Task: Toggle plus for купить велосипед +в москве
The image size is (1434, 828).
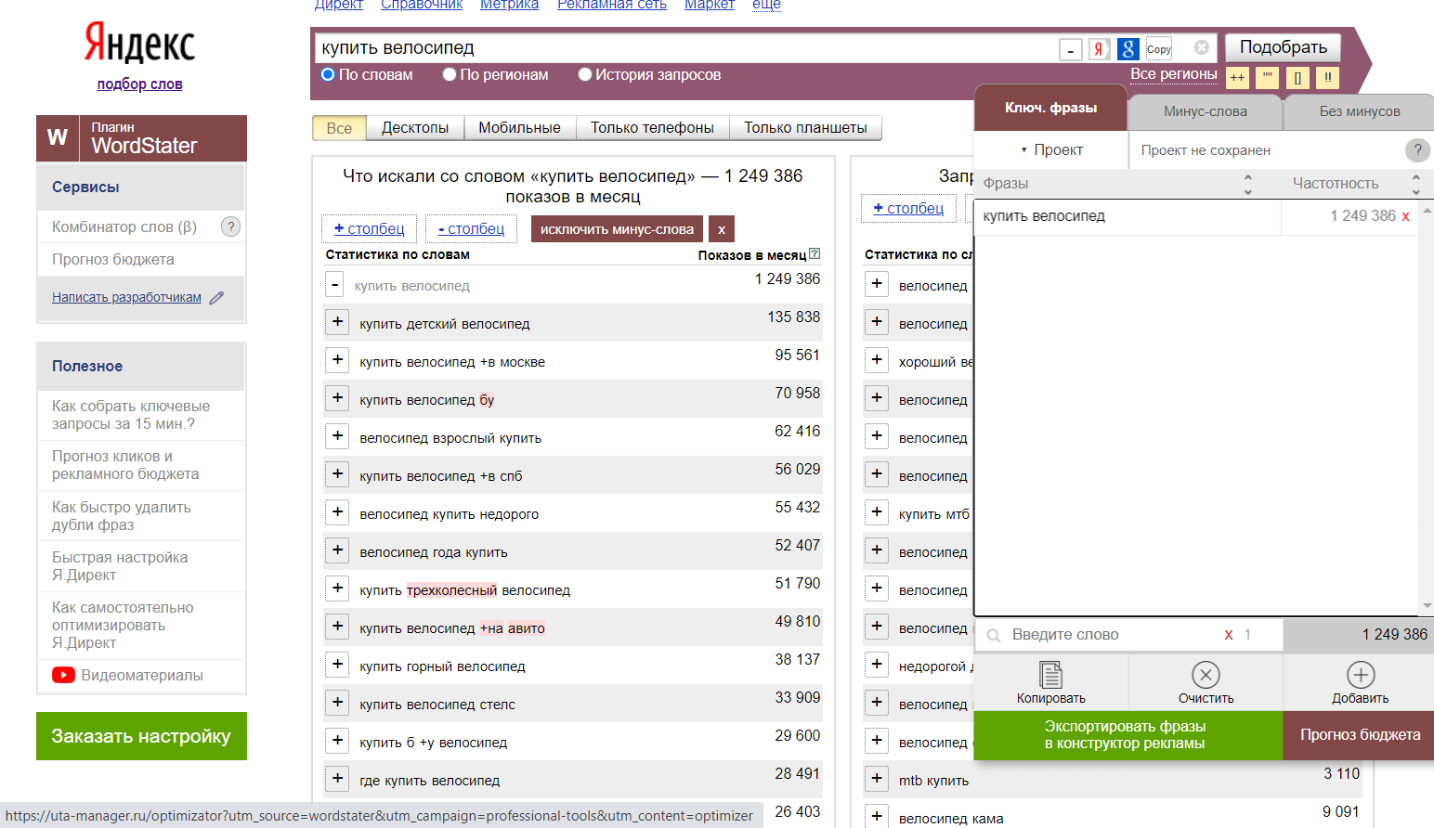Action: 337,359
